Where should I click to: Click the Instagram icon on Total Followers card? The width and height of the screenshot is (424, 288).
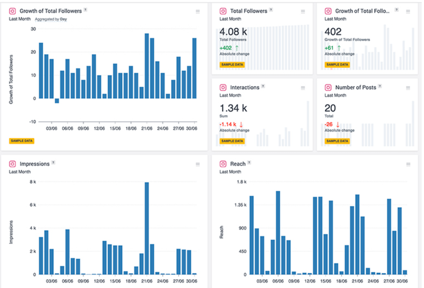coord(223,11)
